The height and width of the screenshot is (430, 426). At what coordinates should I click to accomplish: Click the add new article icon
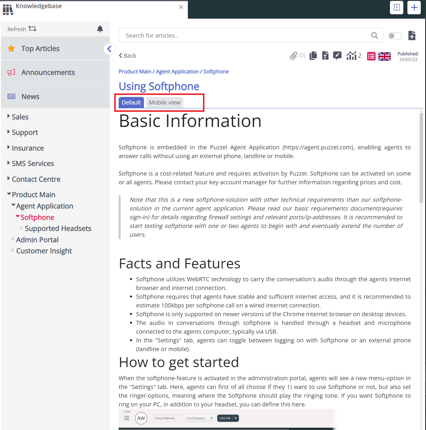click(412, 36)
